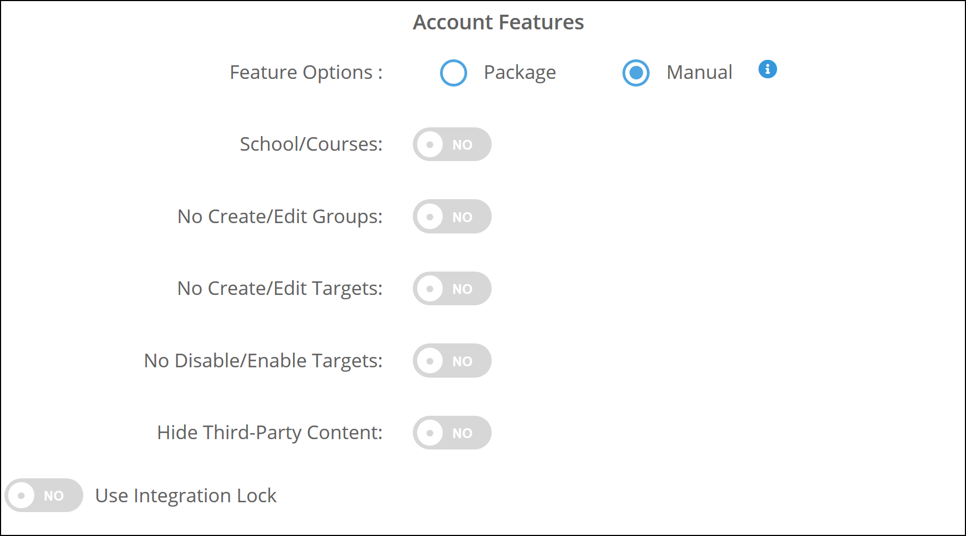Enable the No Create/Edit Groups switch
This screenshot has height=536, width=966.
point(452,217)
